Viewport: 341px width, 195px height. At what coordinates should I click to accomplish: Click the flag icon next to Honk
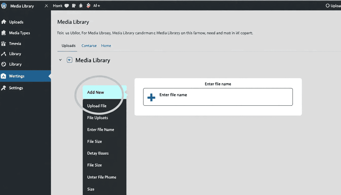[x=74, y=5]
